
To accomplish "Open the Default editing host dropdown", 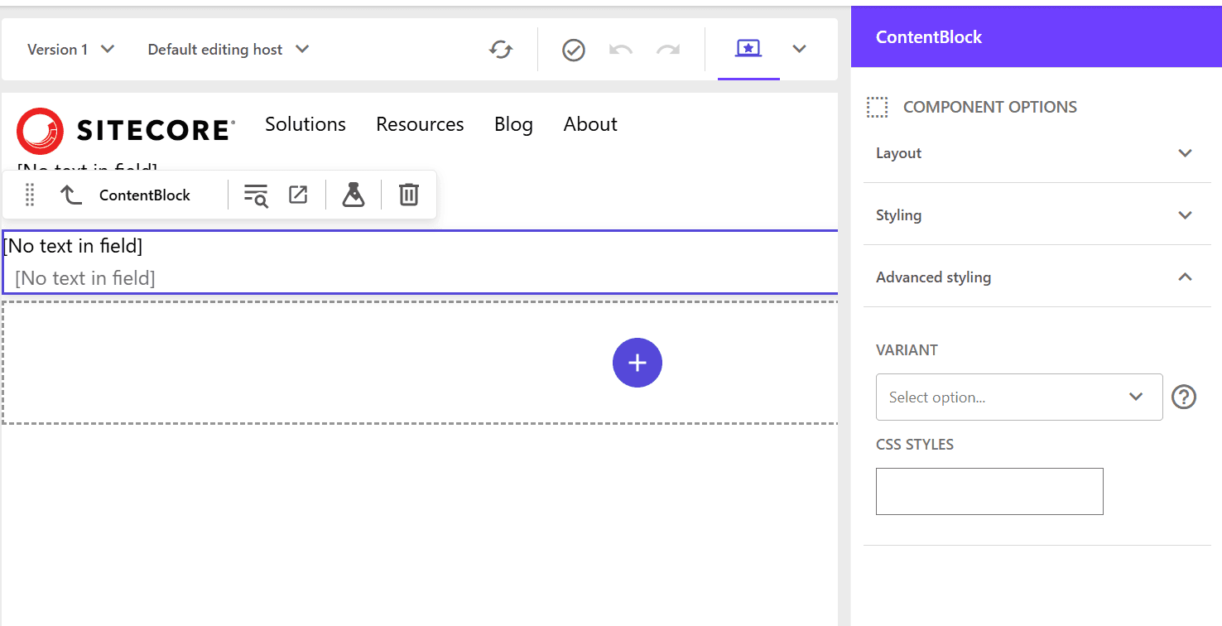I will coord(228,50).
